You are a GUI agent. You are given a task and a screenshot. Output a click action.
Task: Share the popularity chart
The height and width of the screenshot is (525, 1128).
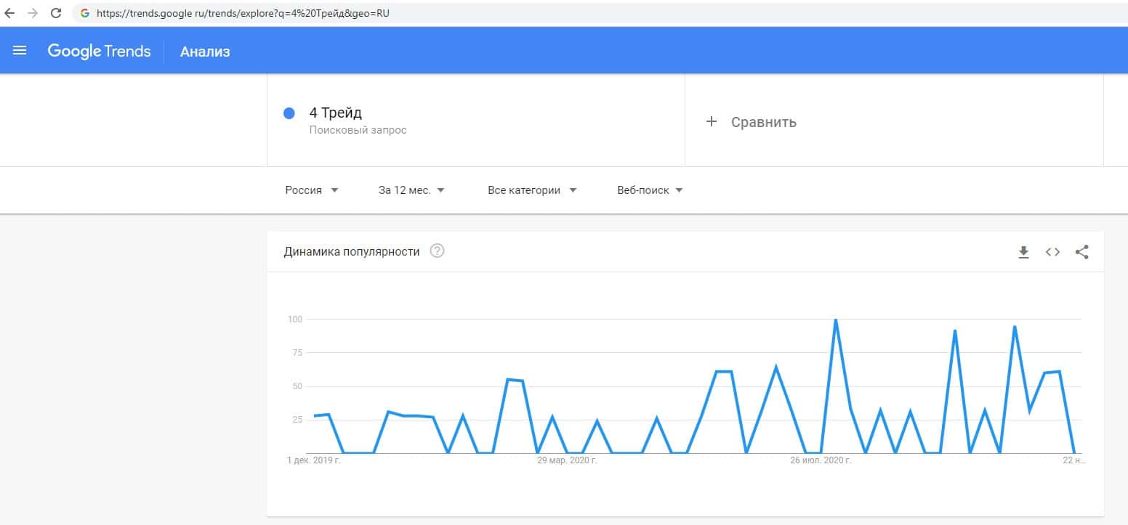[1081, 252]
